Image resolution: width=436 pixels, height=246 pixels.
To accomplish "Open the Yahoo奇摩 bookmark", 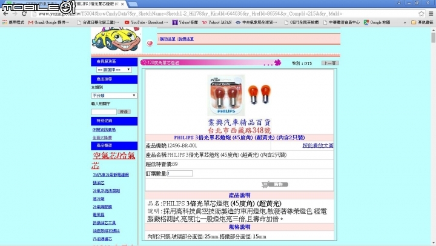I will point(185,22).
